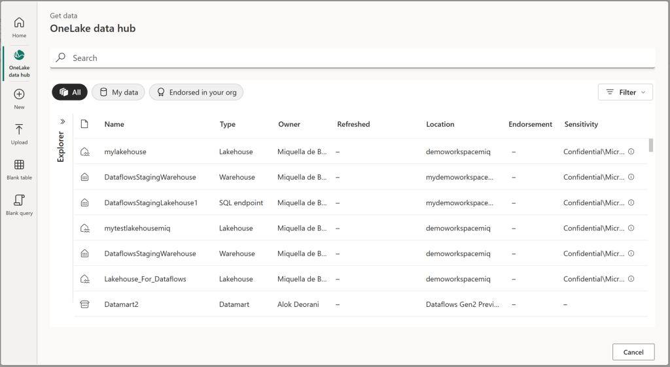Click the lakehouse icon beside Lakehouse_For_Dataflows

point(85,279)
